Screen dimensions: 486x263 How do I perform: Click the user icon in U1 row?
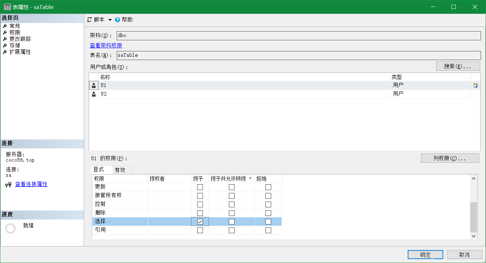[x=94, y=86]
